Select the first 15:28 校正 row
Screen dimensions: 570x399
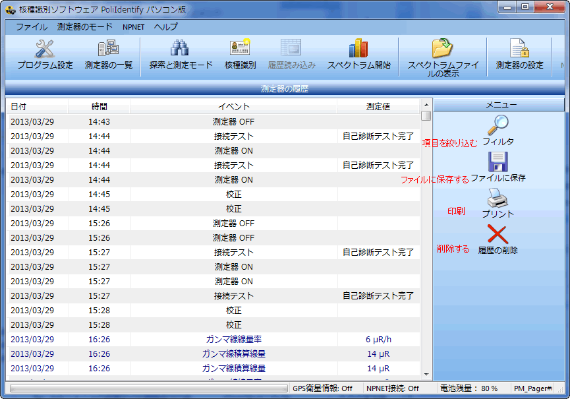click(x=213, y=311)
